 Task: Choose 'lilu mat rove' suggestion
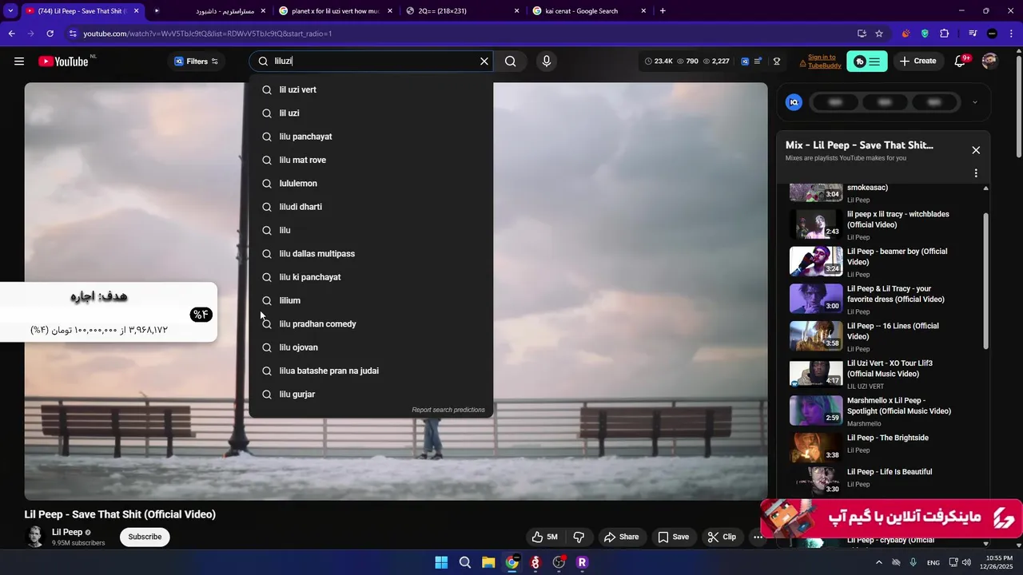click(371, 160)
